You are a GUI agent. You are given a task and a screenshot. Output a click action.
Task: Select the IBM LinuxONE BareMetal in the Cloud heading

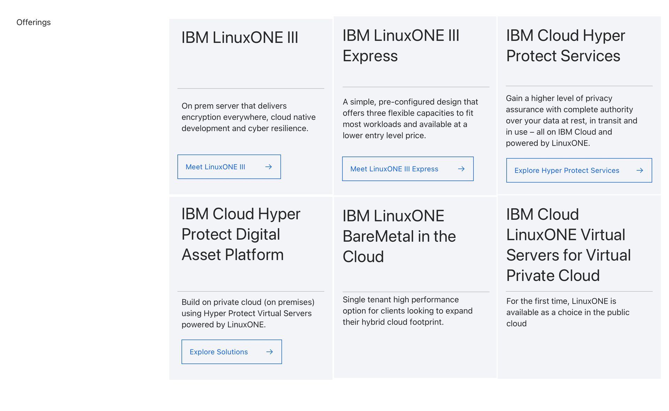pyautogui.click(x=399, y=236)
